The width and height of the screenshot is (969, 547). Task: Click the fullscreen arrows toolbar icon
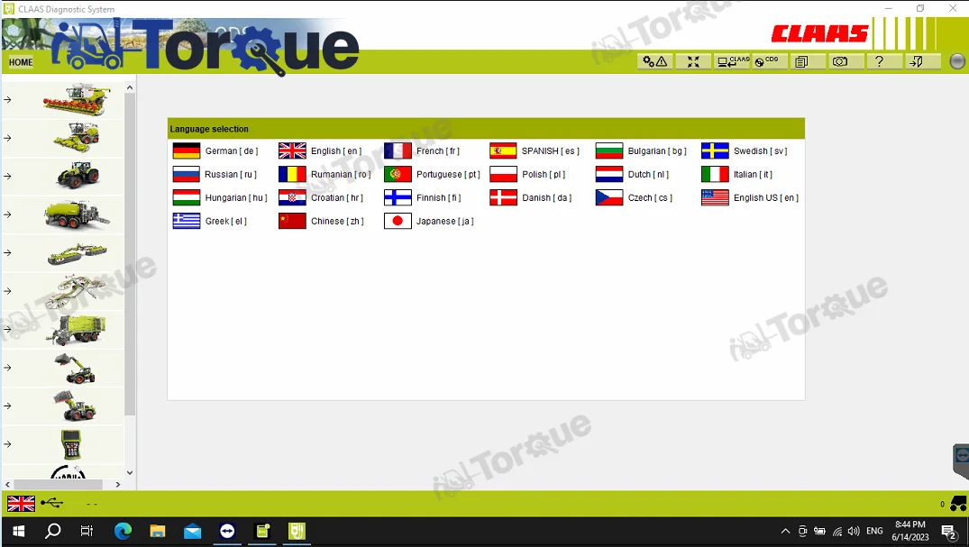click(693, 61)
